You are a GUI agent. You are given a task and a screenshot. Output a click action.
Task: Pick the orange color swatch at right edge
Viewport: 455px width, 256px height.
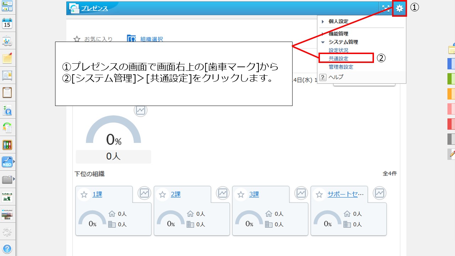[x=451, y=94]
